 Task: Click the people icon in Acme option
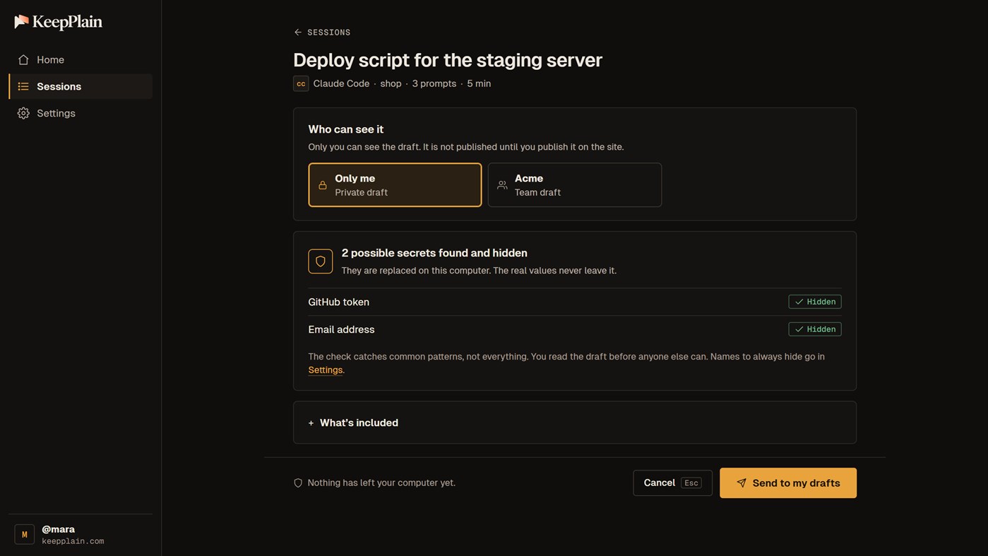tap(502, 185)
